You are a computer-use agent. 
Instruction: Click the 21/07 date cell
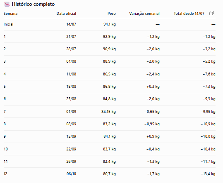(71, 37)
